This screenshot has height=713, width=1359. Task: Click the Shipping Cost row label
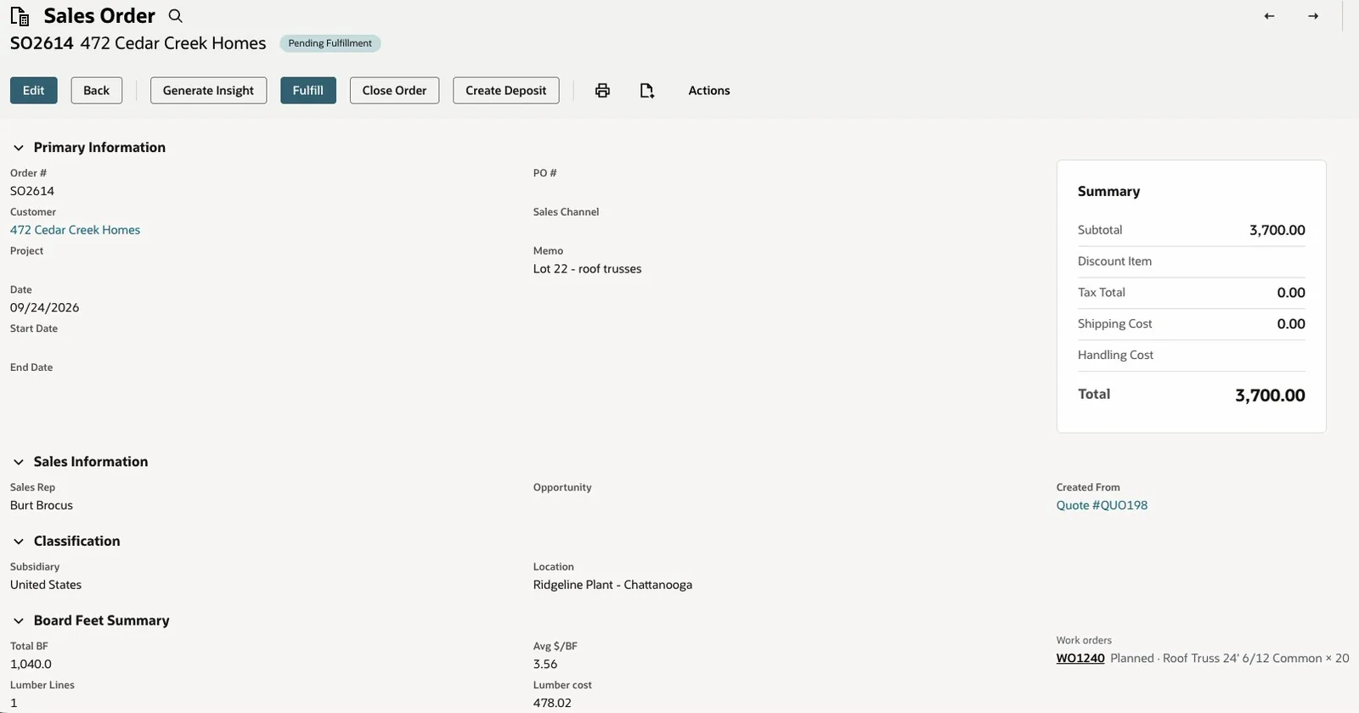pyautogui.click(x=1114, y=323)
